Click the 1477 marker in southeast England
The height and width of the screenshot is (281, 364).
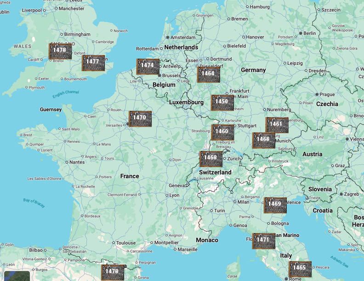pyautogui.click(x=93, y=63)
